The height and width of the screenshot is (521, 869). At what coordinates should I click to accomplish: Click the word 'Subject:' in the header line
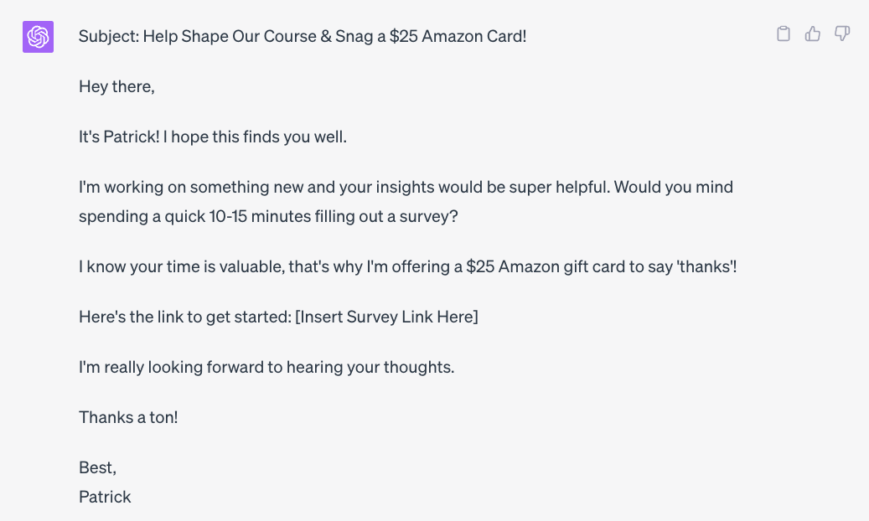[x=109, y=37]
